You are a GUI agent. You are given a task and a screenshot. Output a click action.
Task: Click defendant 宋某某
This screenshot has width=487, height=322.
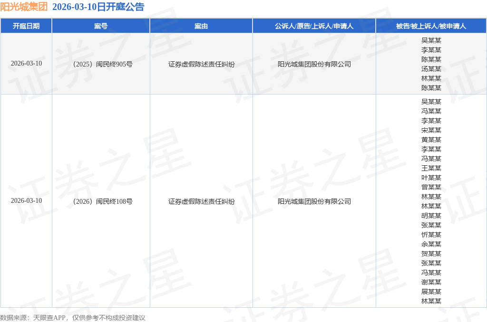[431, 130]
